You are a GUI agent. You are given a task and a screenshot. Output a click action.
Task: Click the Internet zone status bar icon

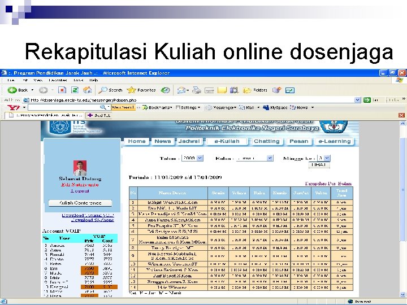pos(350,302)
